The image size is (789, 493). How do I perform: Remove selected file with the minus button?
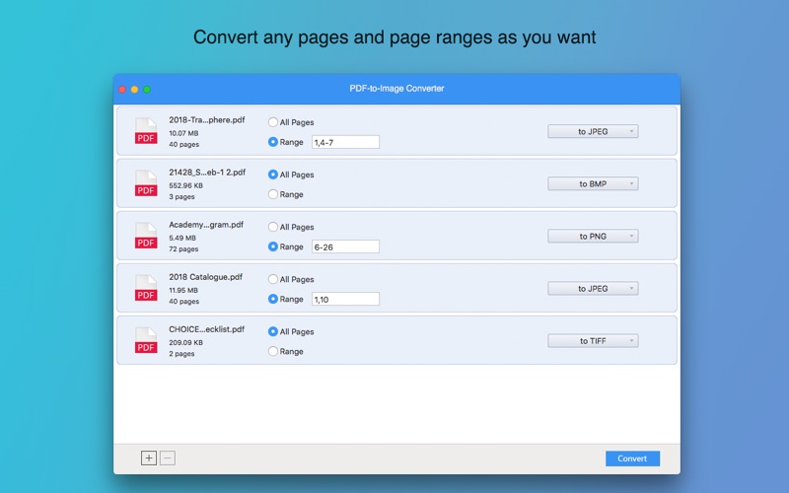click(x=168, y=458)
